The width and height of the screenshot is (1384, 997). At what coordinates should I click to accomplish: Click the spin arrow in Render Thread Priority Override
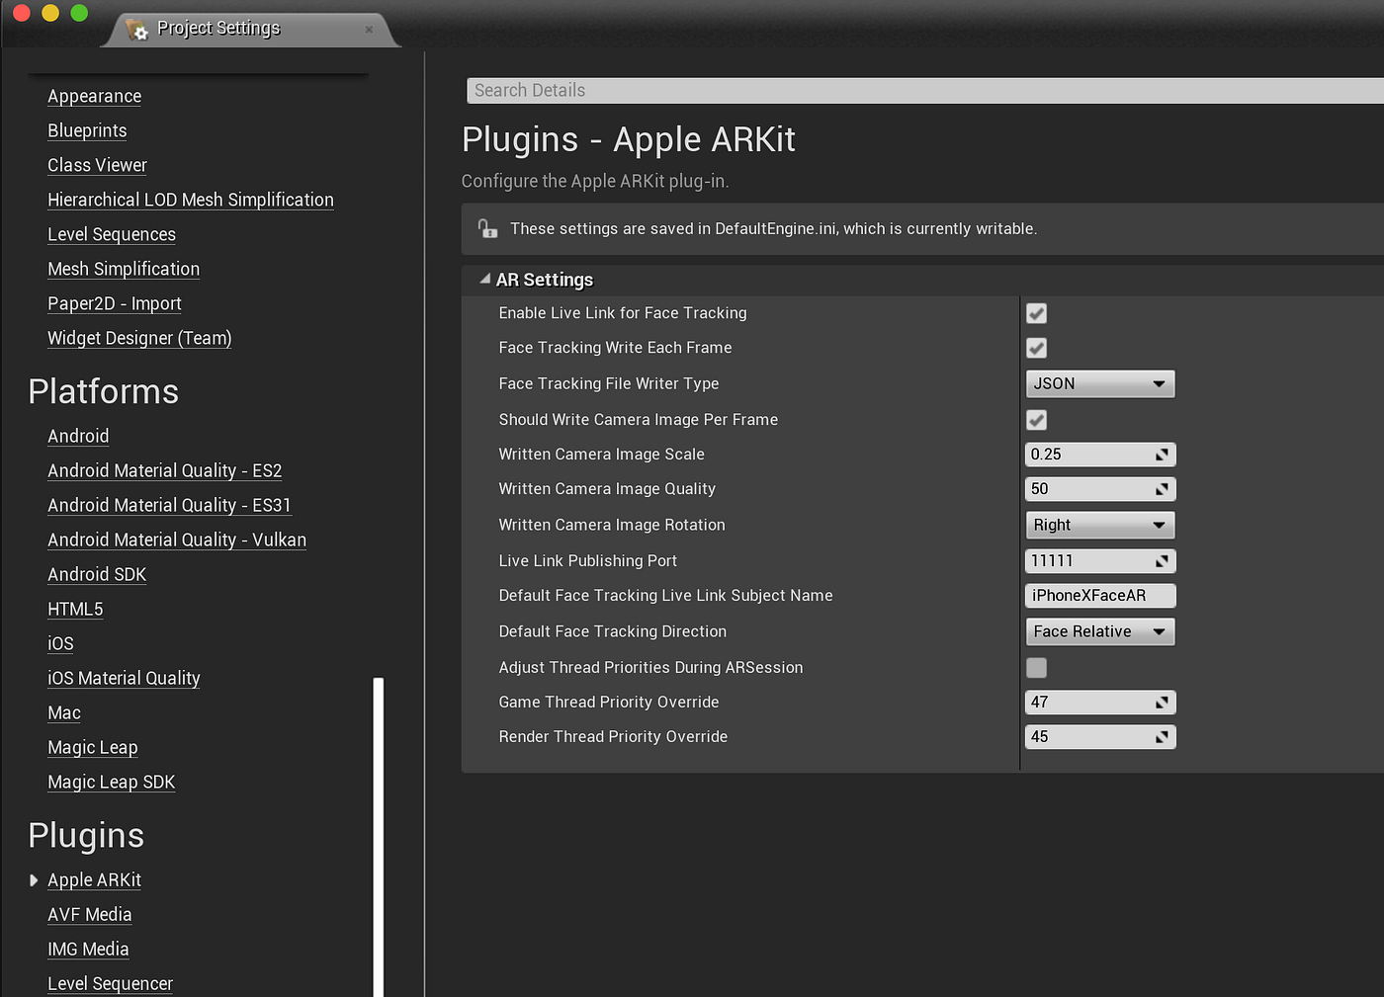point(1162,737)
